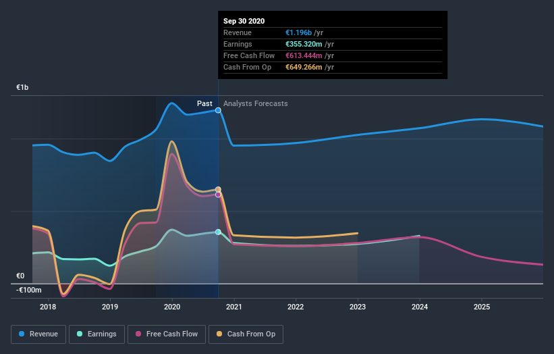The image size is (554, 354).
Task: Click the -€100m y-axis label
Action: click(x=29, y=290)
